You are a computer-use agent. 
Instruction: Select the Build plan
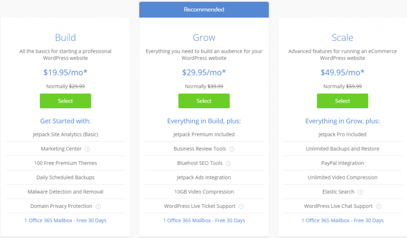65,101
